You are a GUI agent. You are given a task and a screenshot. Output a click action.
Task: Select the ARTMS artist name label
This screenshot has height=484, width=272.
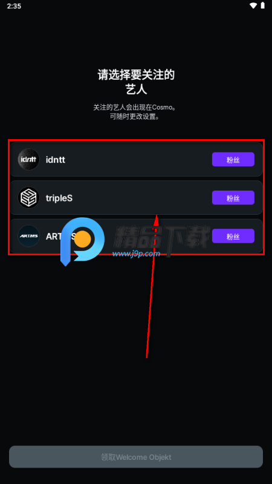click(61, 237)
